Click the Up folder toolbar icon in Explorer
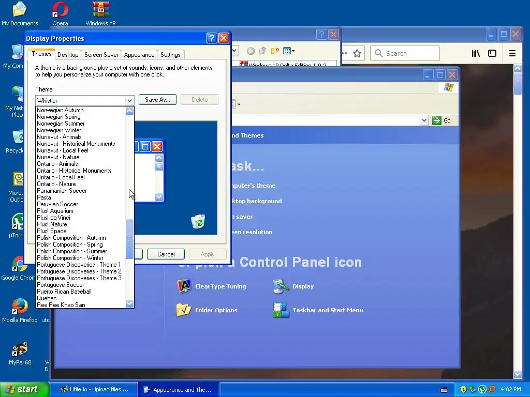 (262, 51)
